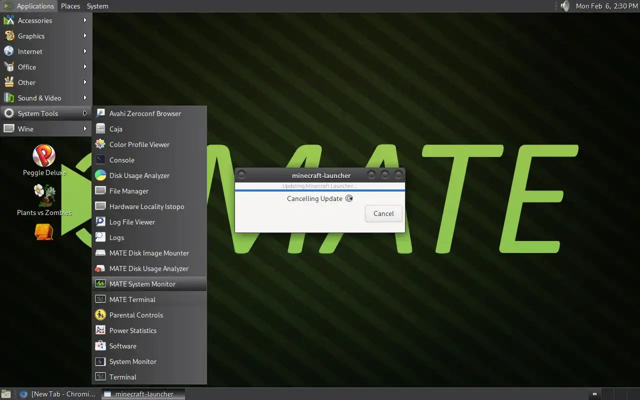Click the Parental Controls icon
Viewport: 640px width, 400px height.
click(x=100, y=315)
